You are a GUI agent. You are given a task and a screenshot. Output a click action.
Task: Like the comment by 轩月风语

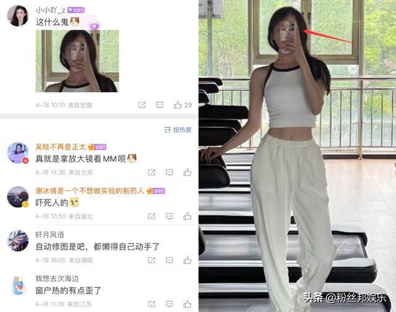tap(187, 260)
